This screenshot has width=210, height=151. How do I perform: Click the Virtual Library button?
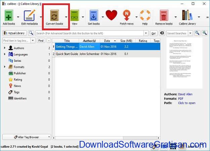[14, 33]
